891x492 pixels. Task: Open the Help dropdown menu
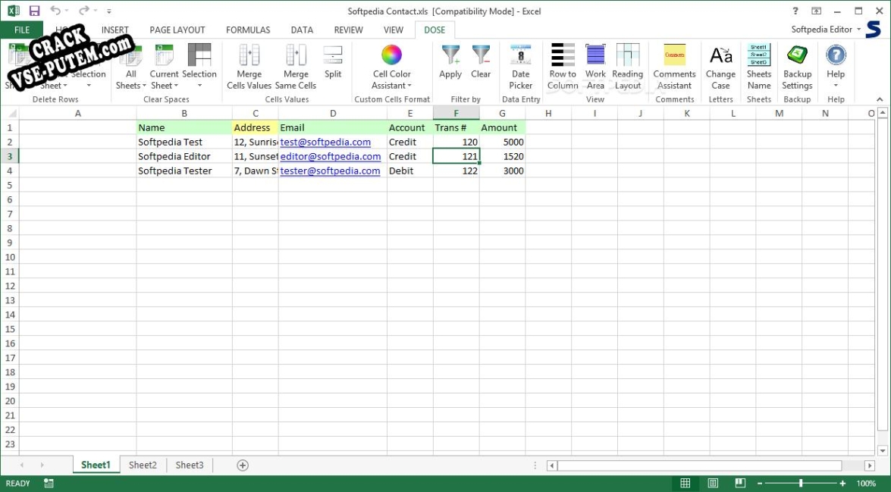point(836,80)
